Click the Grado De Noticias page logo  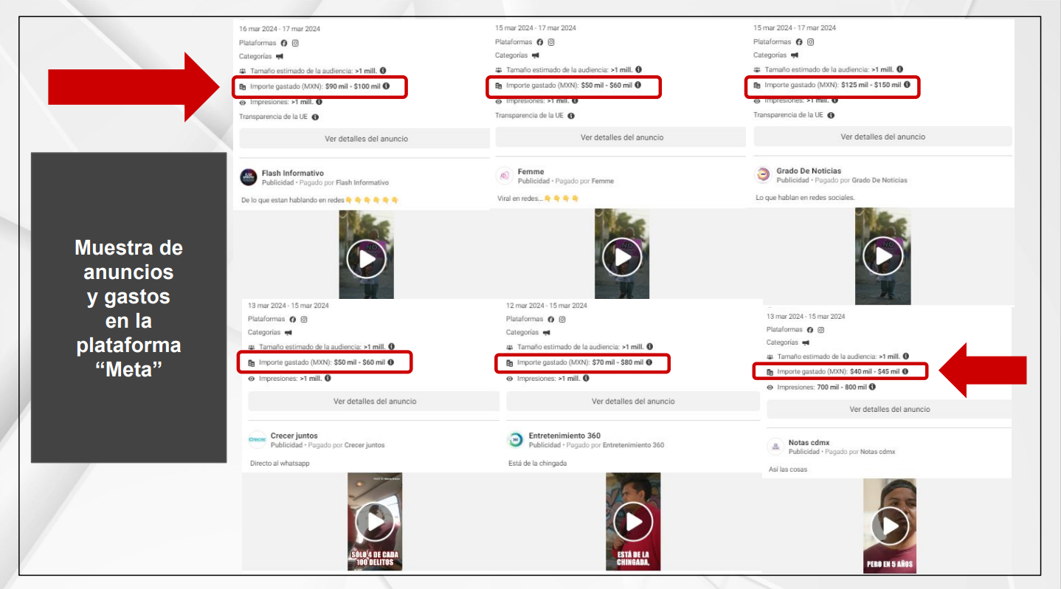762,175
